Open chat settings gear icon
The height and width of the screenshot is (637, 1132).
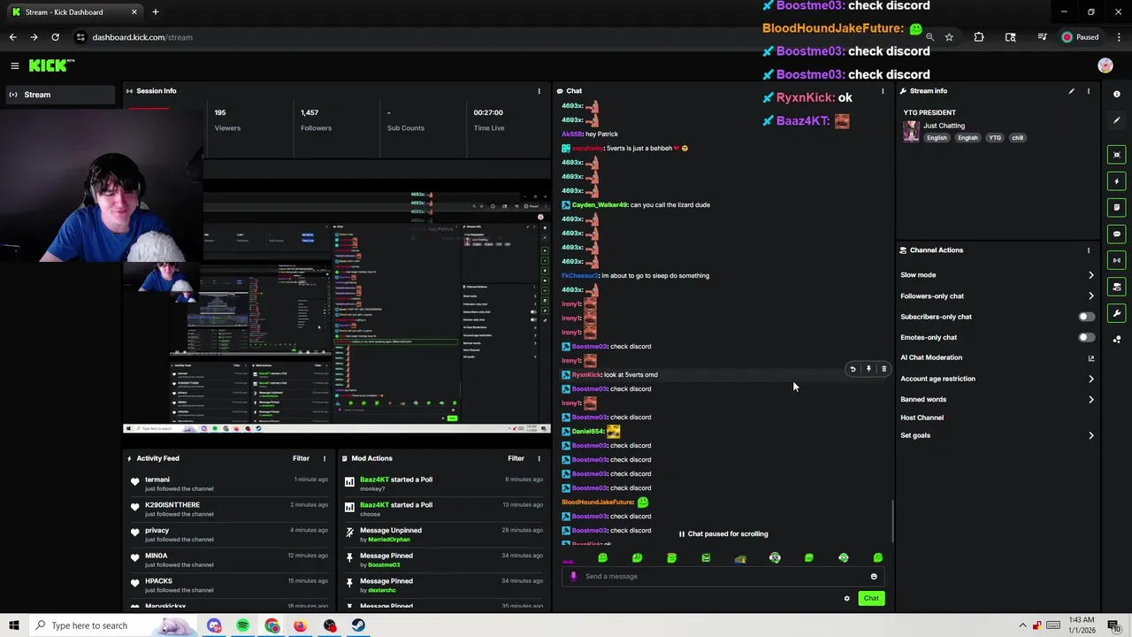click(x=846, y=599)
